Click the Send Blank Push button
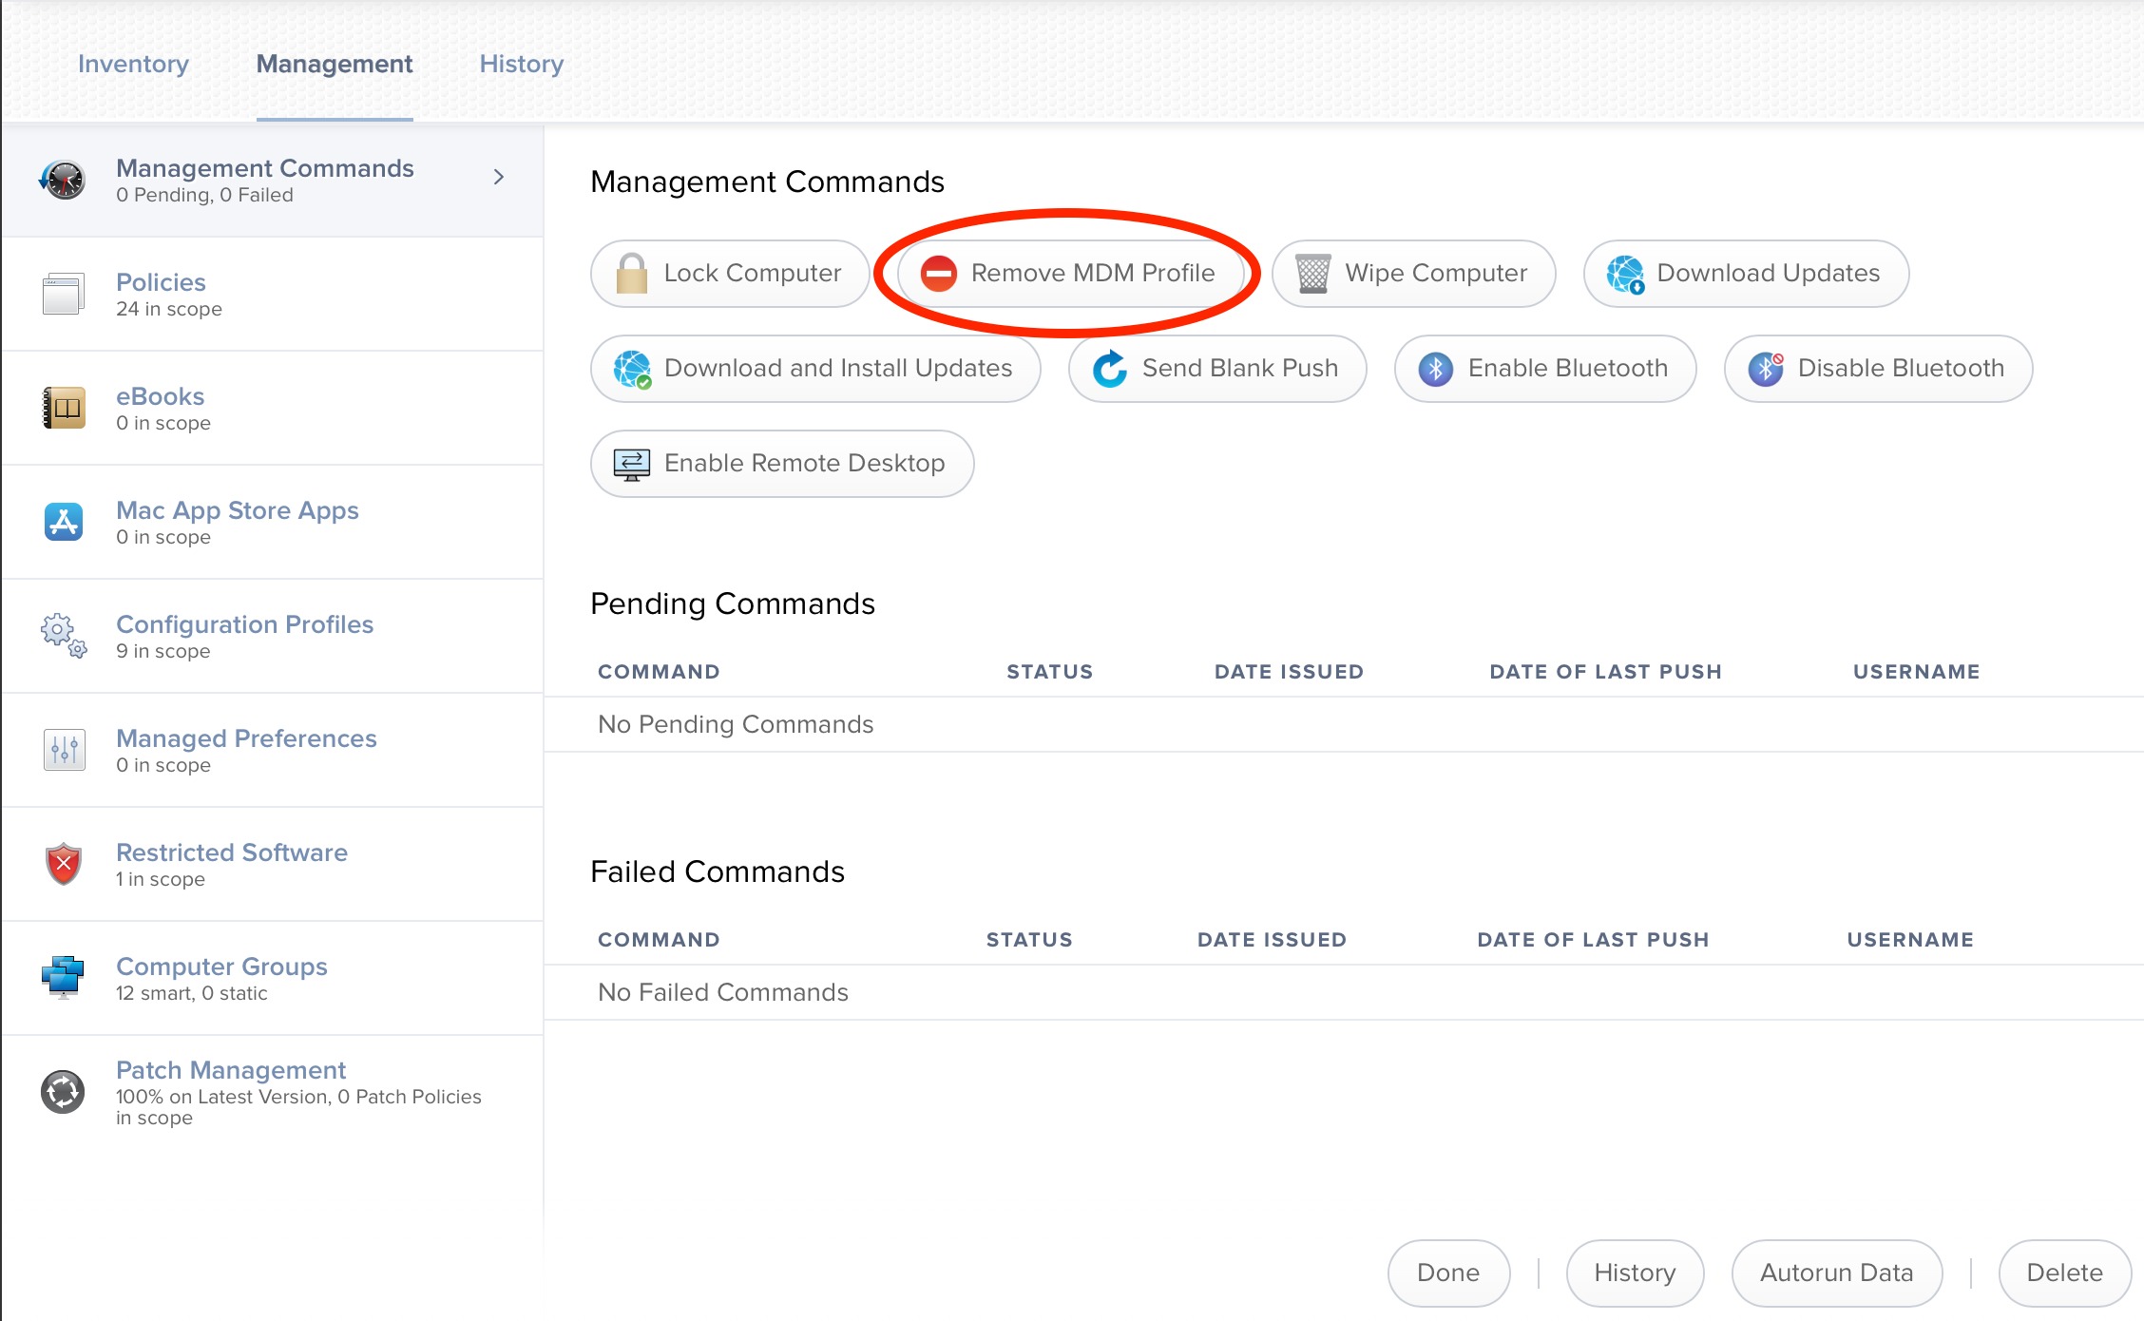 click(1217, 369)
